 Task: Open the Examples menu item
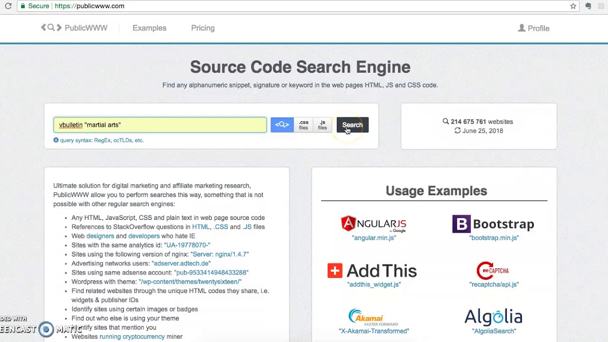[x=149, y=28]
